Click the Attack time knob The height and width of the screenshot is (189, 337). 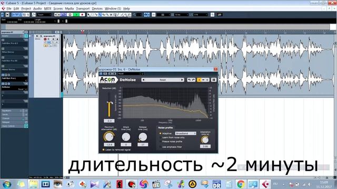click(x=126, y=136)
